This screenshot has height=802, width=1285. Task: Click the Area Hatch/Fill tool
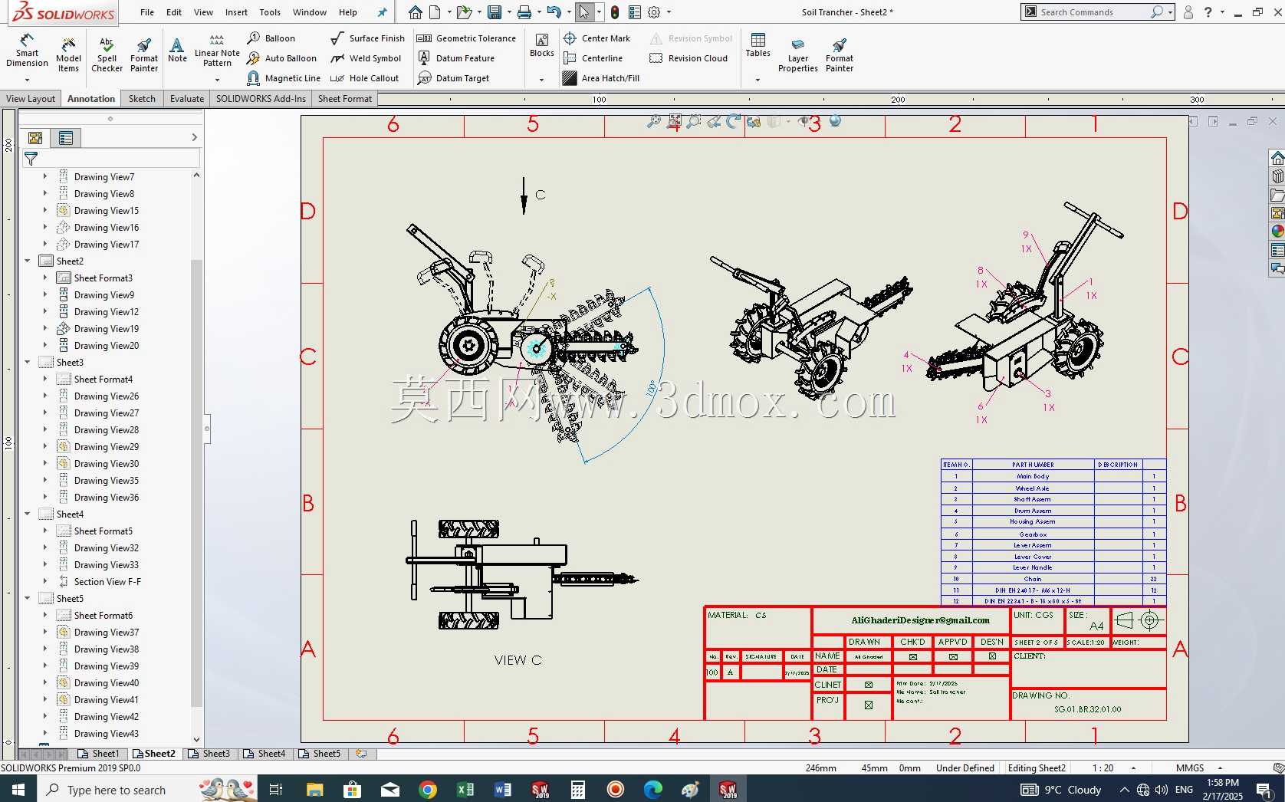pos(601,78)
